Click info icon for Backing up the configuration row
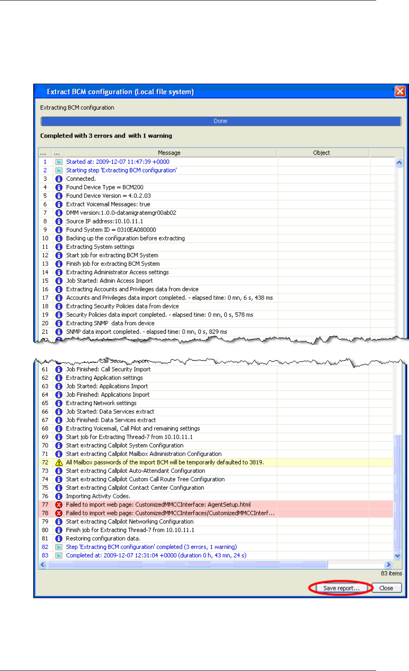The height and width of the screenshot is (671, 409). (x=58, y=238)
